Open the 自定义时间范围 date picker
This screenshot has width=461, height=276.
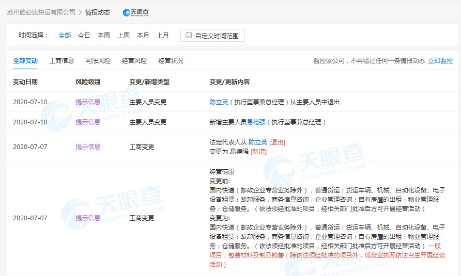click(x=212, y=36)
